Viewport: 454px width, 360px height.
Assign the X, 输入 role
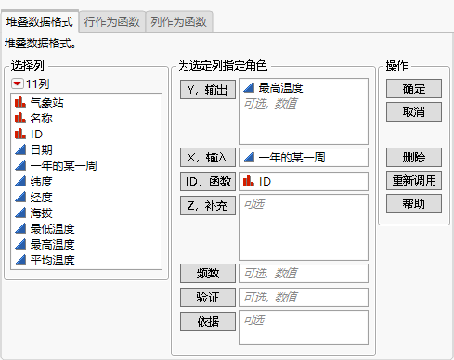click(x=208, y=158)
